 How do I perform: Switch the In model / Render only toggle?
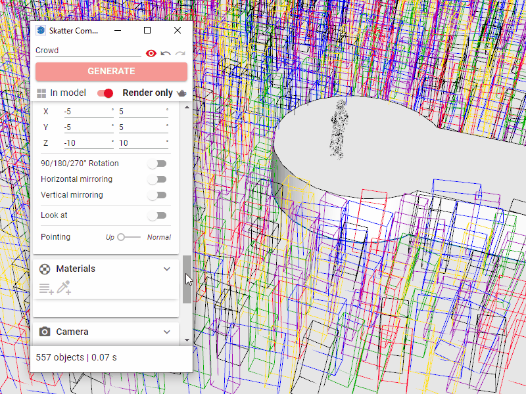coord(105,93)
